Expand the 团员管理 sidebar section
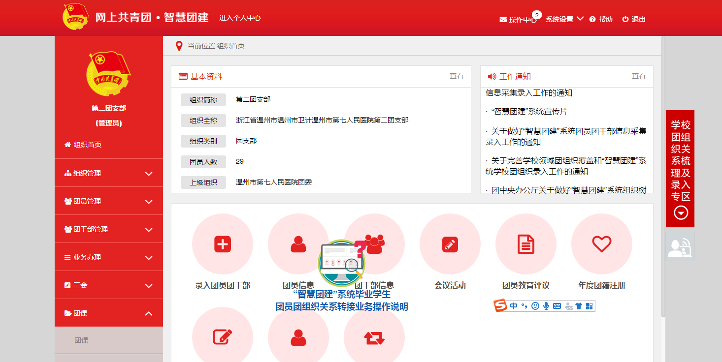Viewport: 722px width, 362px height. click(x=108, y=201)
